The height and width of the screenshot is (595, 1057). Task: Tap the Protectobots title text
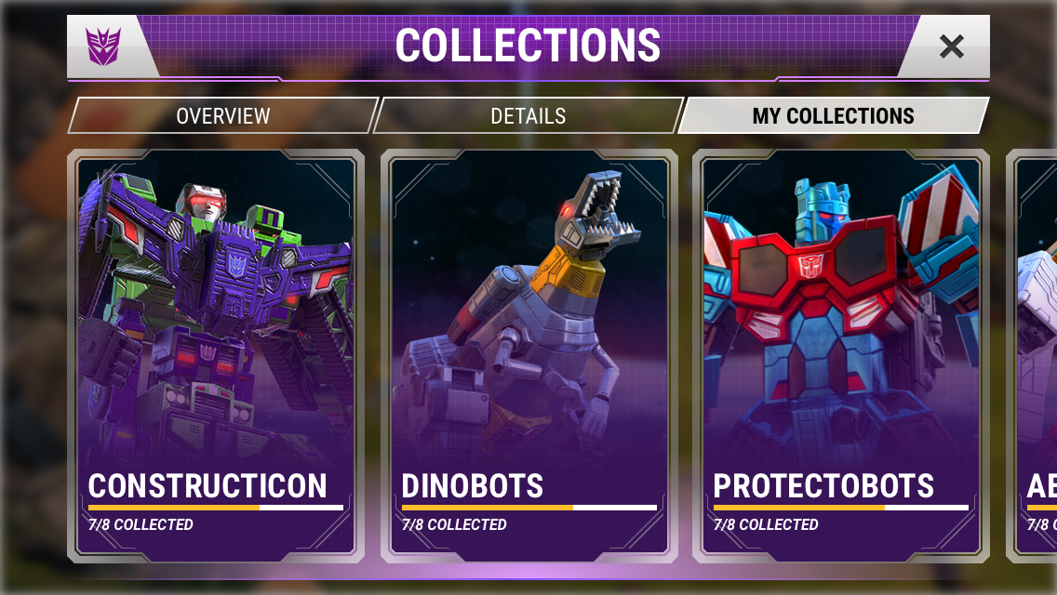[823, 486]
